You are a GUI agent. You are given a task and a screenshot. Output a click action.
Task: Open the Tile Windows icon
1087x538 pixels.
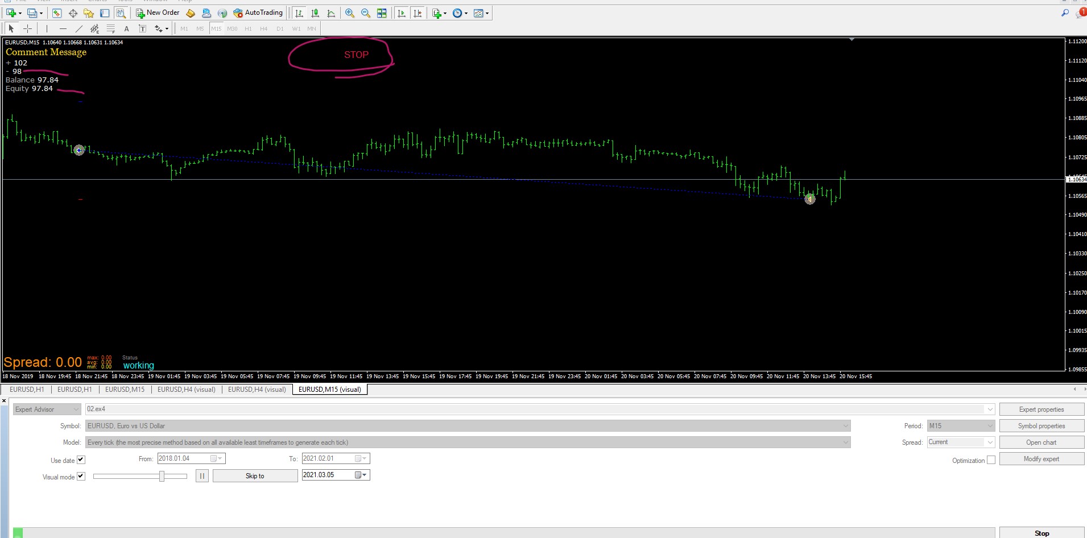click(382, 13)
